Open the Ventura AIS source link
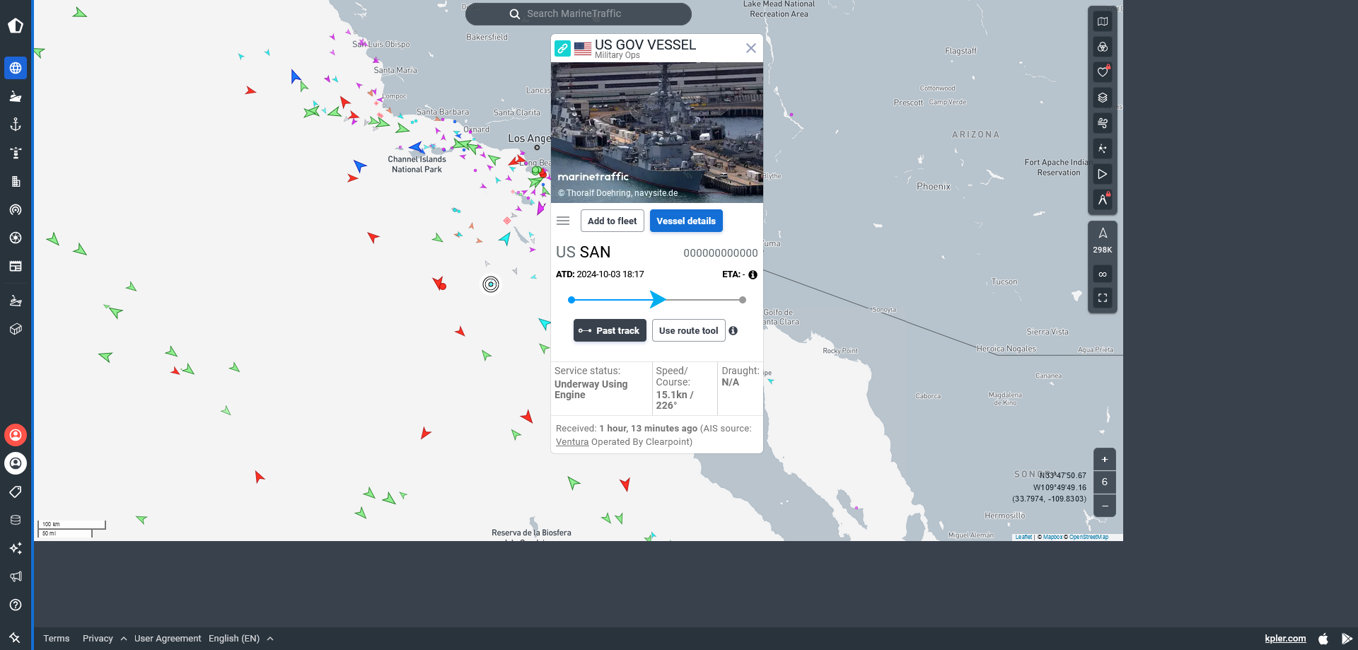Image resolution: width=1358 pixels, height=650 pixels. click(x=572, y=441)
